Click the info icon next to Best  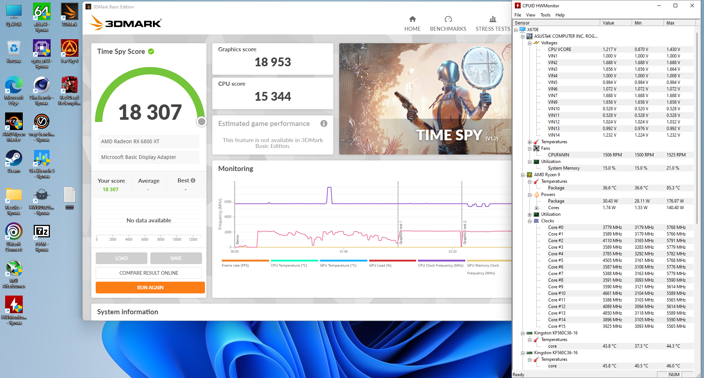193,181
